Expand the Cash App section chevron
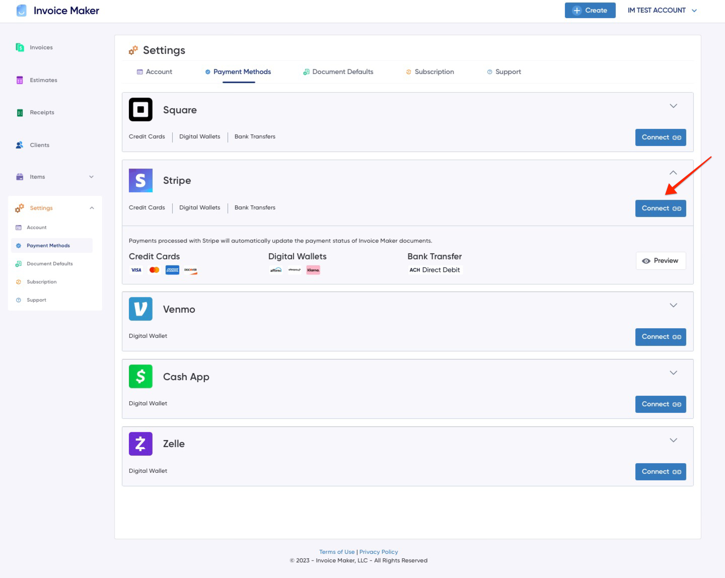Viewport: 725px width, 578px height. coord(673,373)
